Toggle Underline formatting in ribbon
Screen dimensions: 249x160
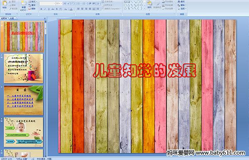(x=49, y=9)
